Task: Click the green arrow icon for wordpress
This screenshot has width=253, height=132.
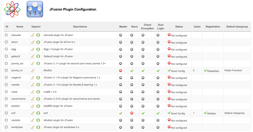Action: point(38,127)
